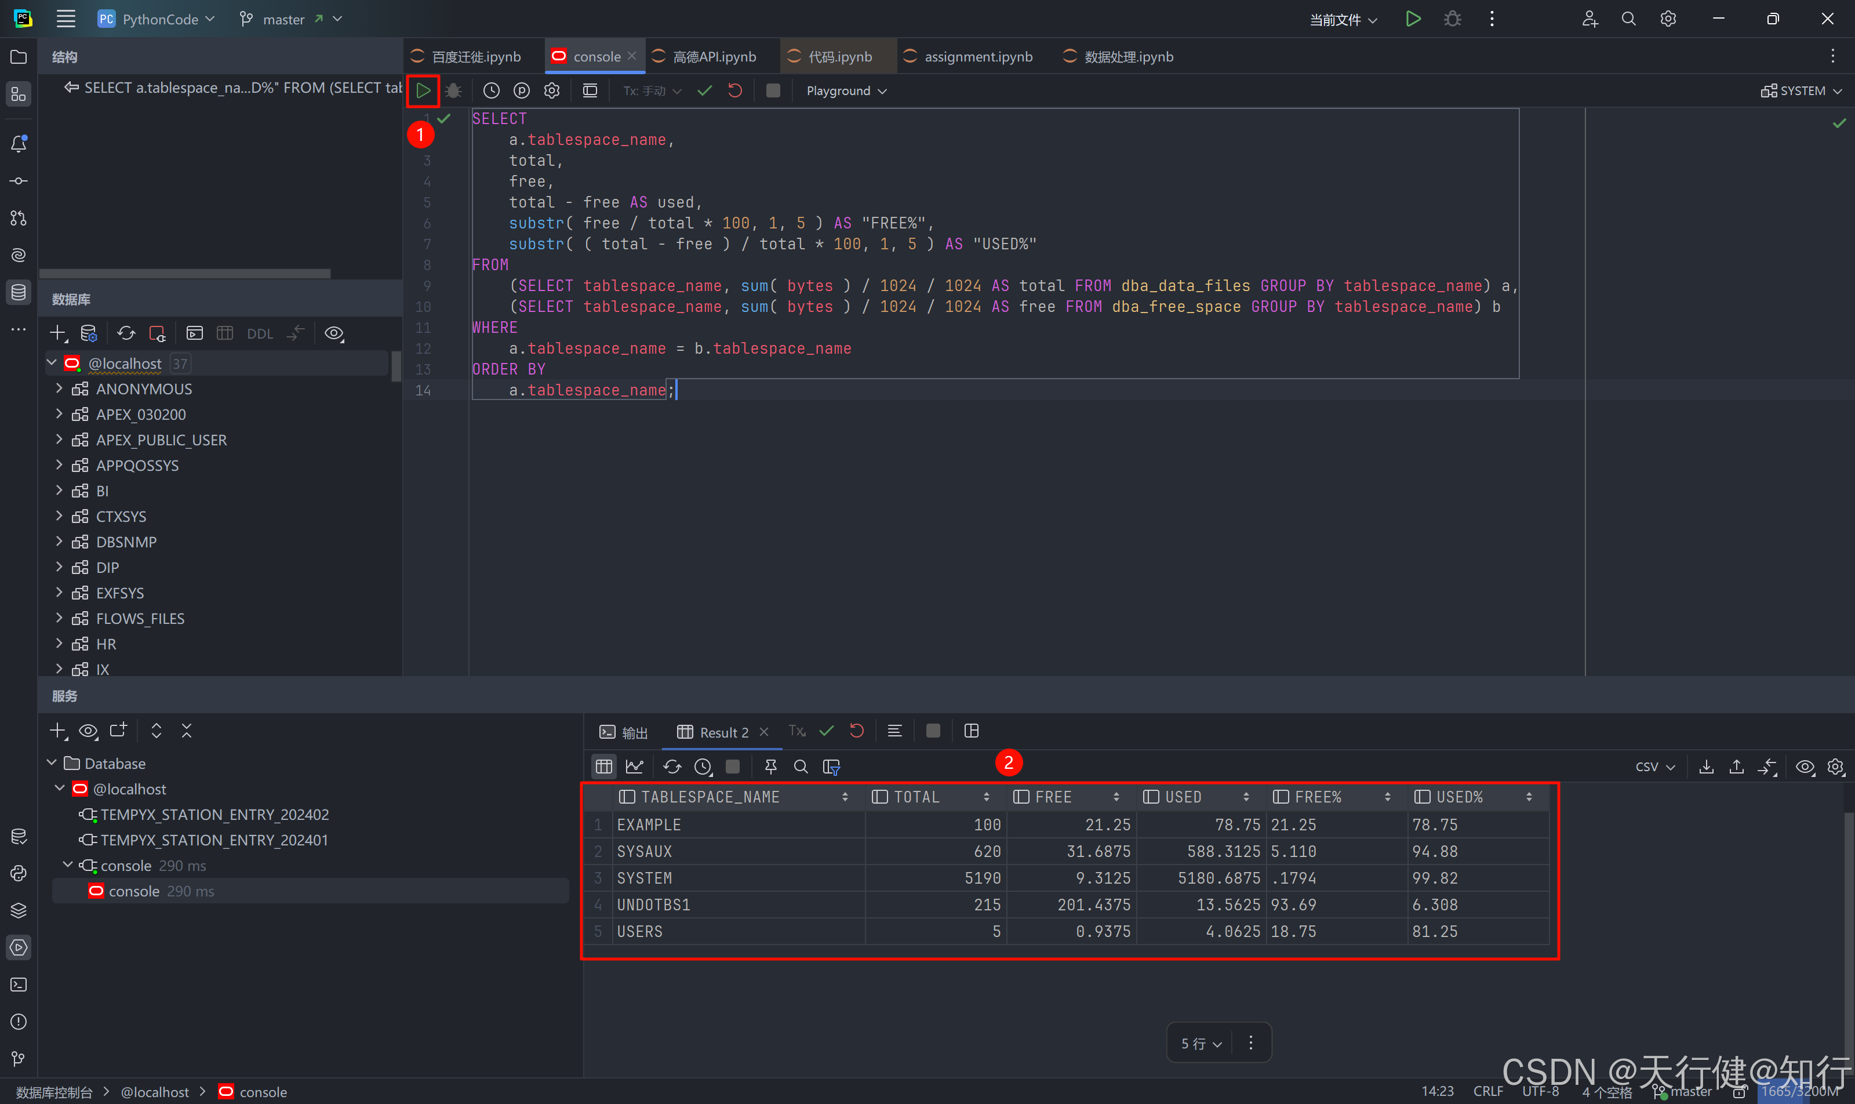
Task: Toggle view options eye in services toolbar
Action: 89,731
